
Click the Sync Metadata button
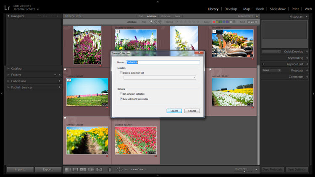point(273,169)
